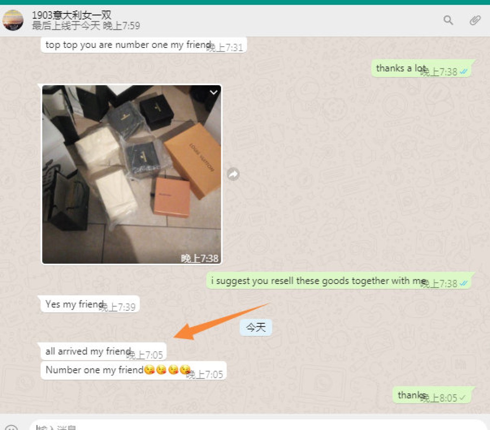Screen dimensions: 490x430
Task: Expand the photo message options chevron
Action: [214, 92]
